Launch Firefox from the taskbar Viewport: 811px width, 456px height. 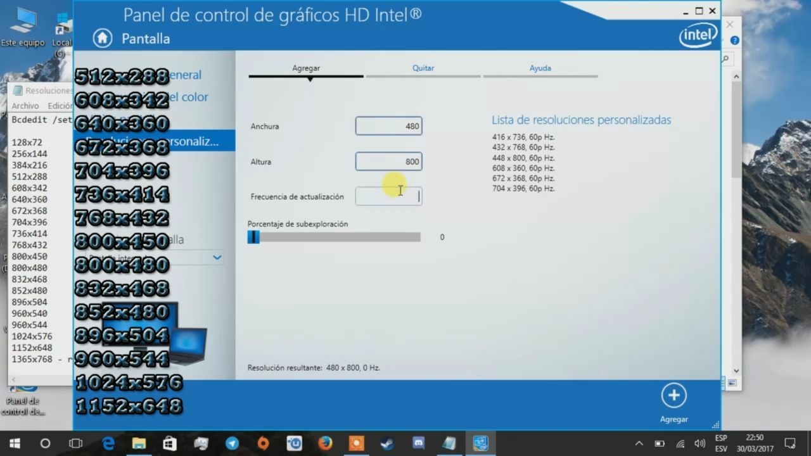coord(325,443)
